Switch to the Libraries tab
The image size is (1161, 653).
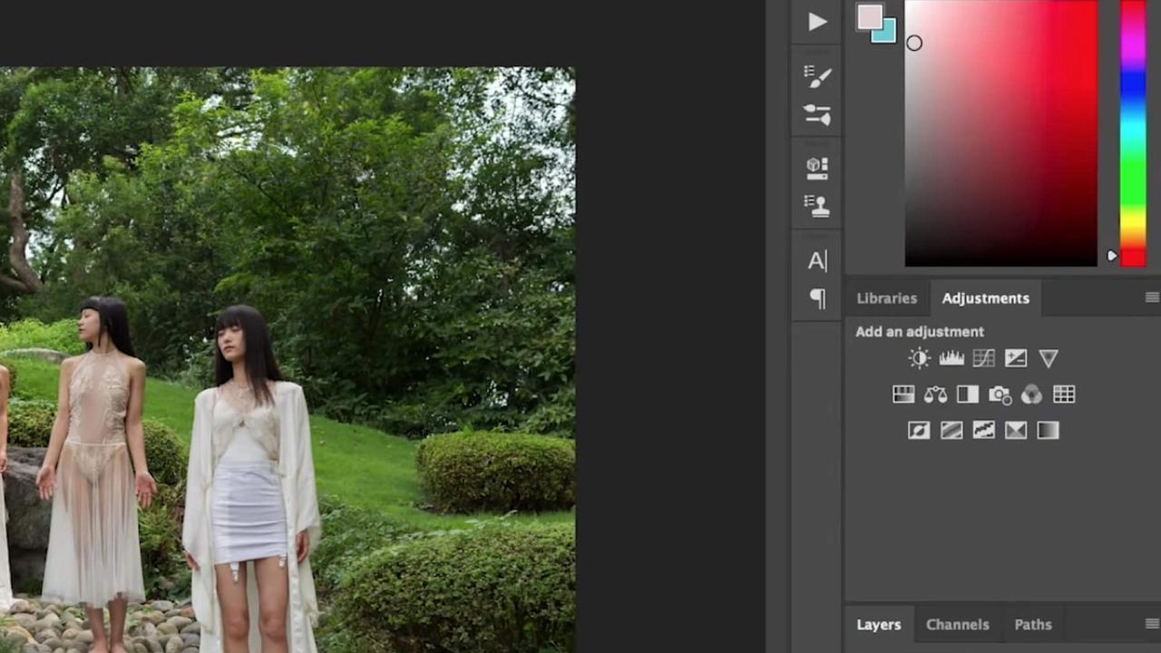tap(886, 298)
